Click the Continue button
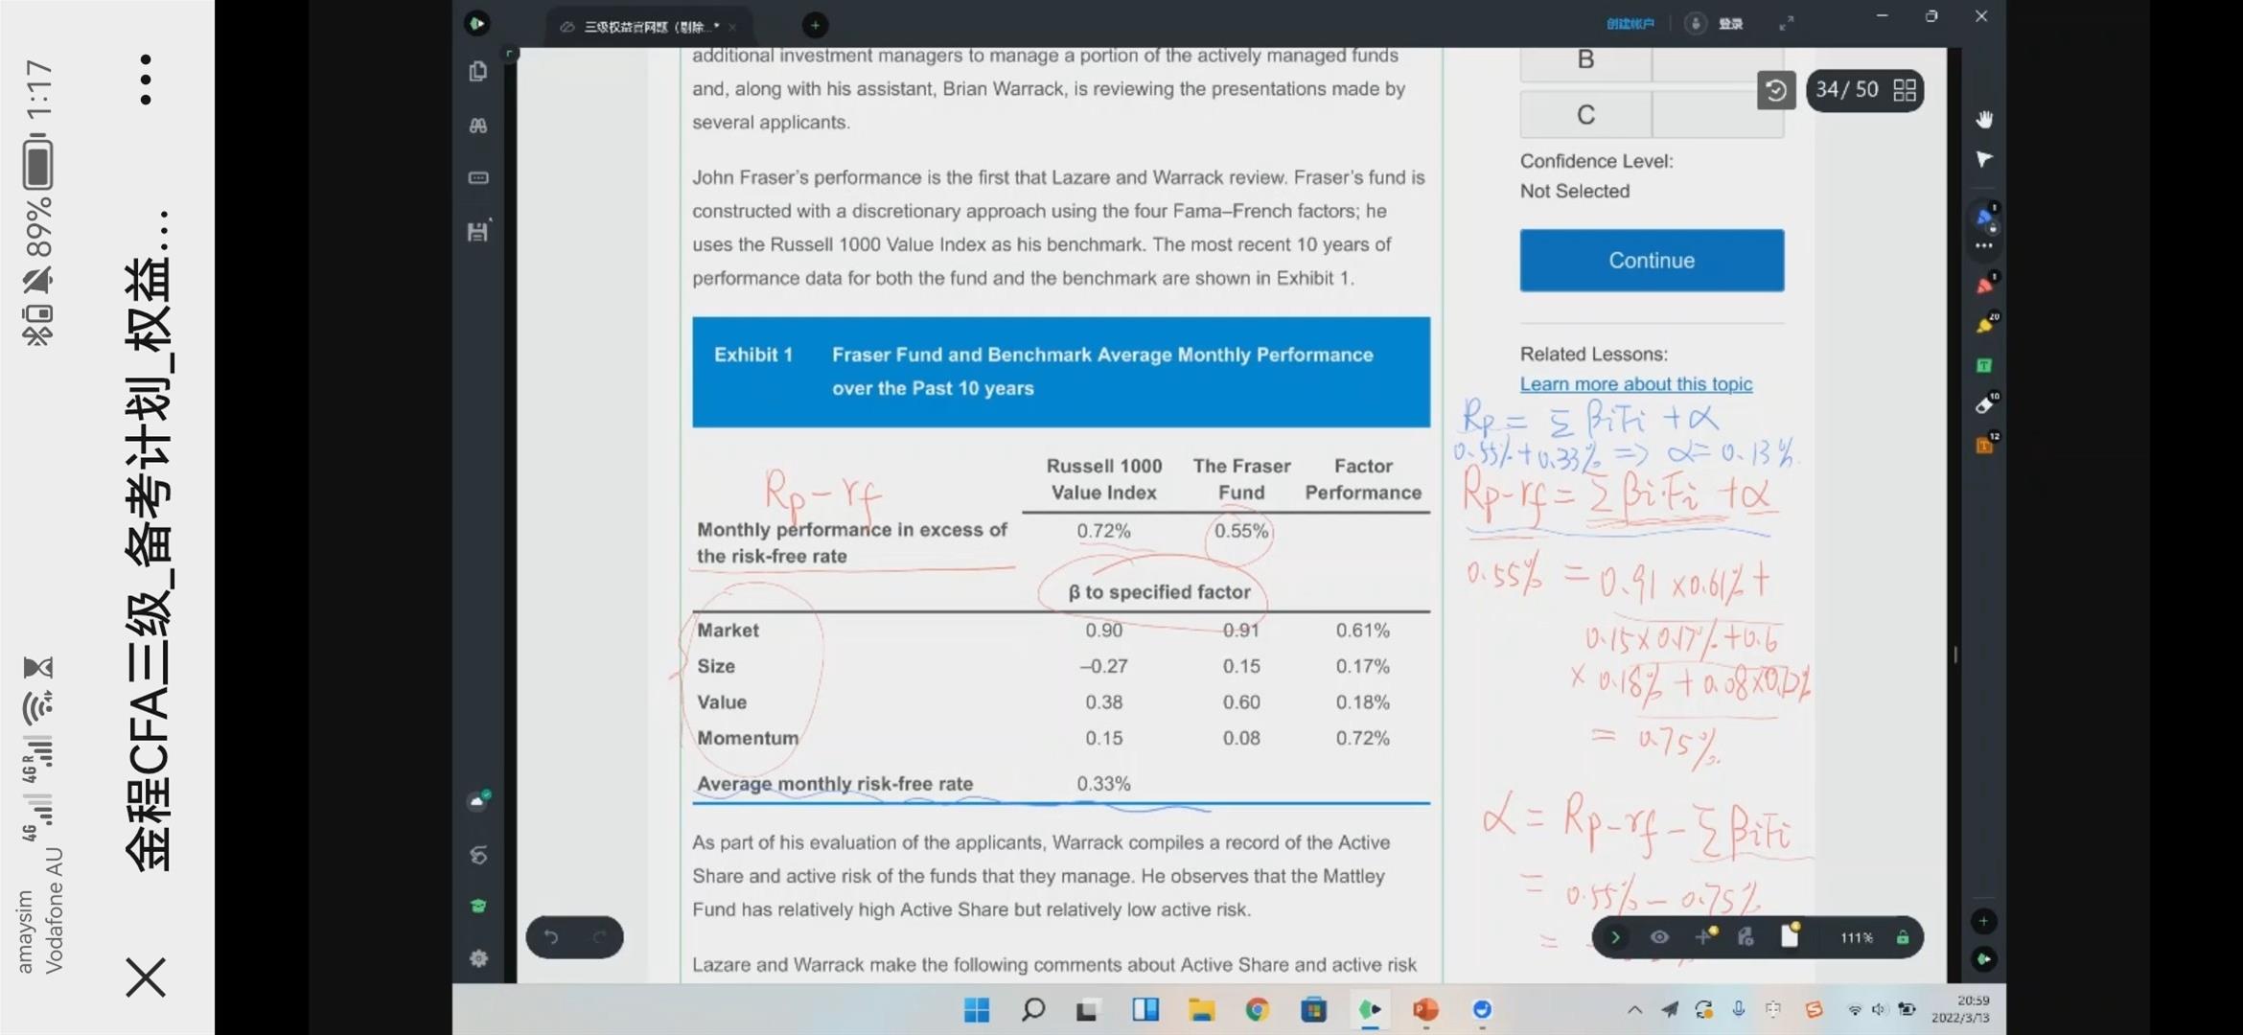 pos(1651,260)
